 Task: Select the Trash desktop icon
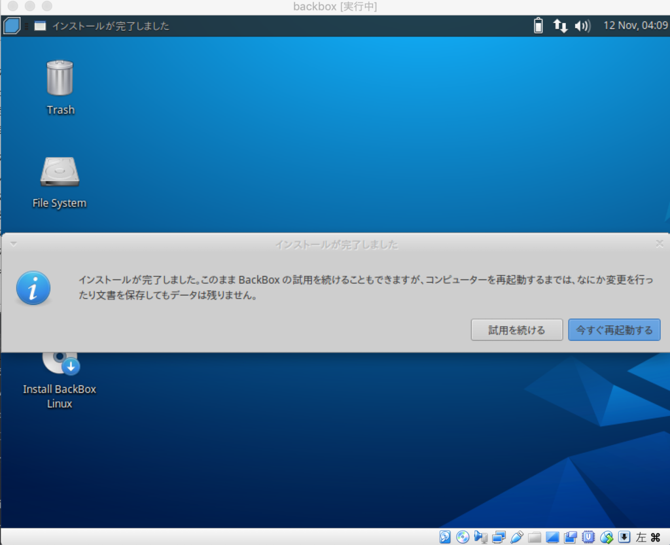pyautogui.click(x=60, y=88)
